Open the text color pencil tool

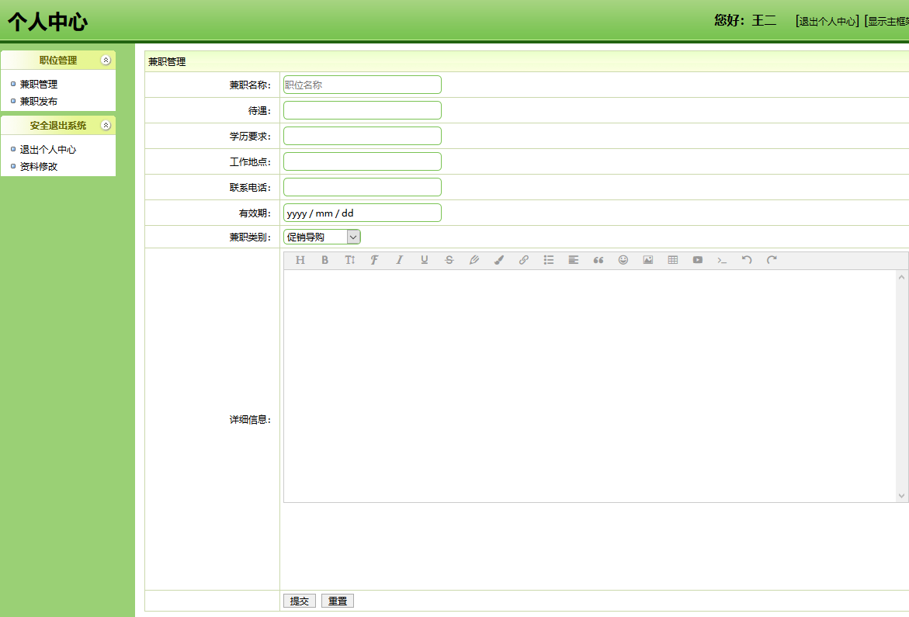tap(474, 260)
